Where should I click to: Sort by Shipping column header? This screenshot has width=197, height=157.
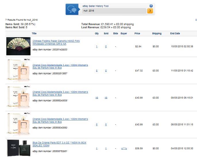[157, 33]
